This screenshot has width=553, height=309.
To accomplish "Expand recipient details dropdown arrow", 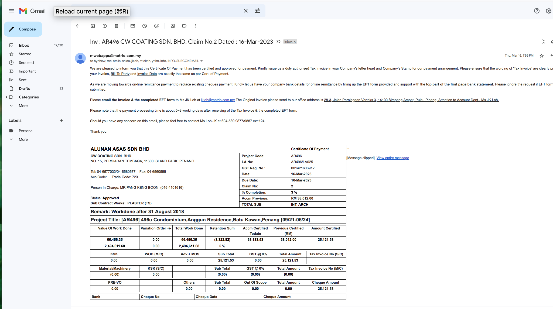I will coord(202,61).
